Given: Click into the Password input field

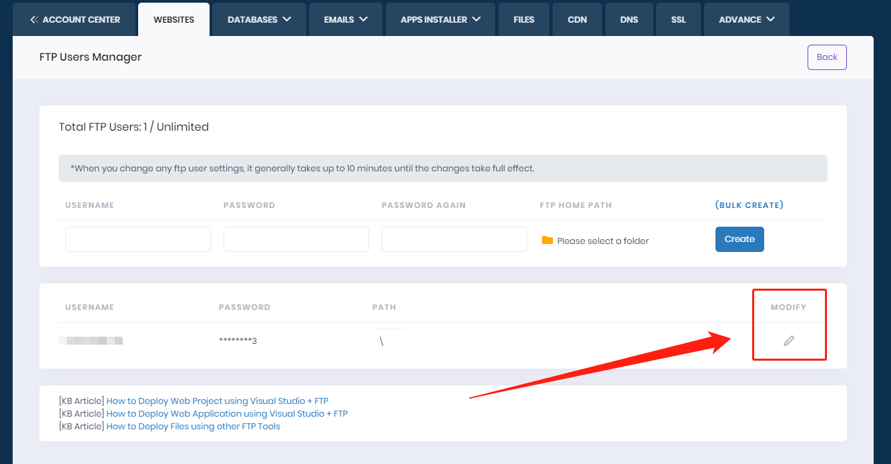Looking at the screenshot, I should [296, 239].
